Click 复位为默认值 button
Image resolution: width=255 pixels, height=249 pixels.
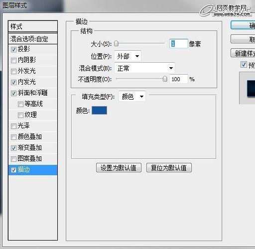point(169,168)
